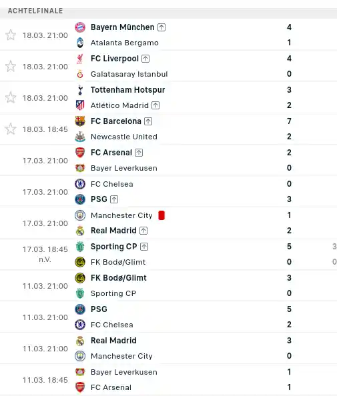Click Manchester City's red card indicator

[x=161, y=215]
